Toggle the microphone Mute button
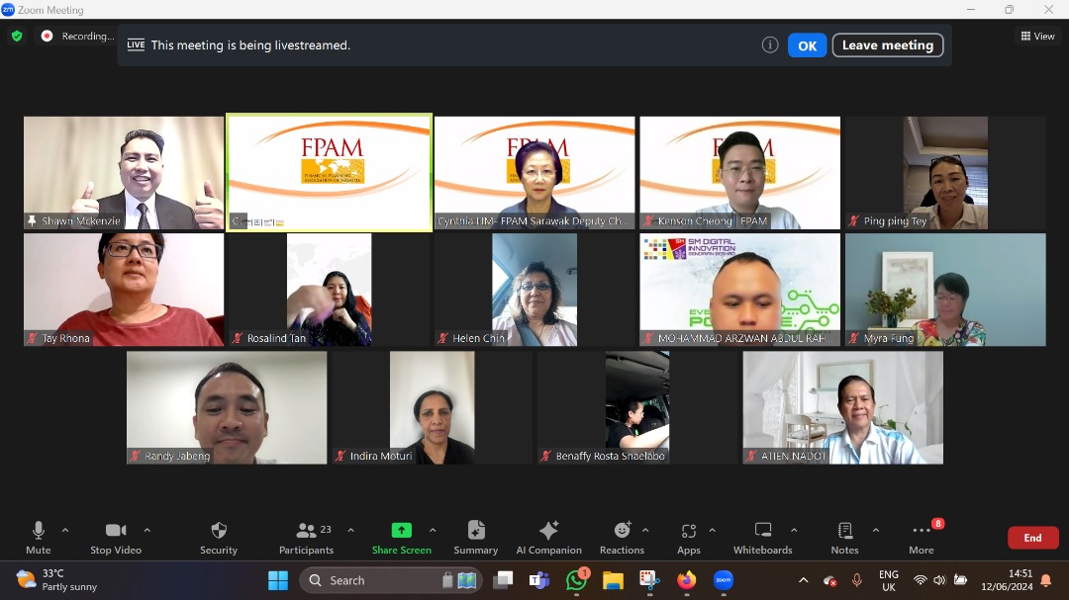The width and height of the screenshot is (1069, 600). point(39,537)
